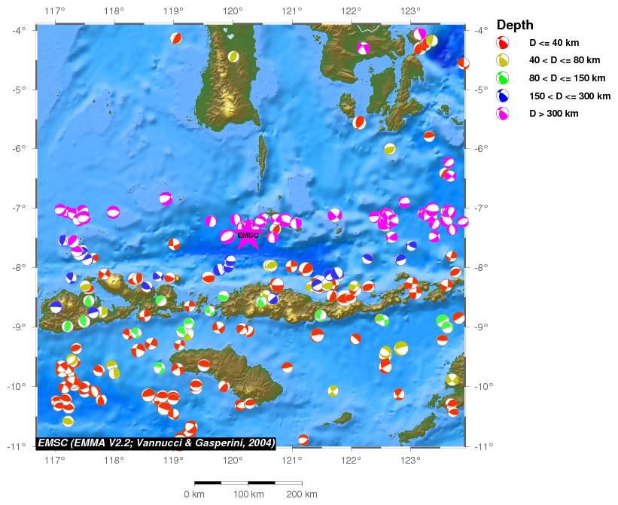Click the -11° latitude label on the left axis
Viewport: 618px width, 505px height.
(x=19, y=446)
